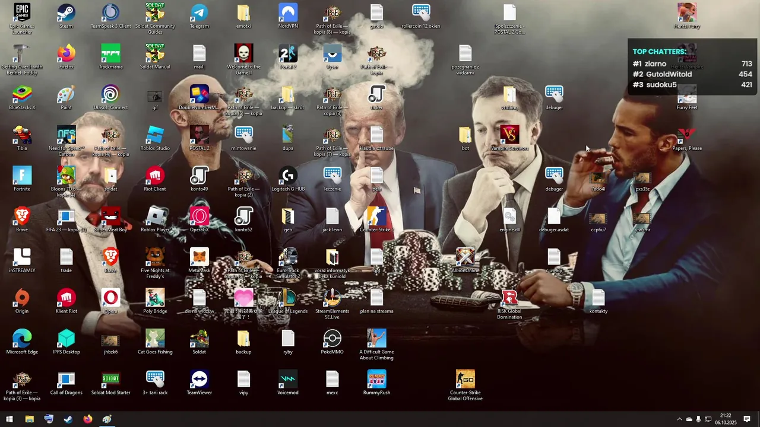Open the AlbionOnline shortcut
Image resolution: width=760 pixels, height=427 pixels.
tap(465, 260)
